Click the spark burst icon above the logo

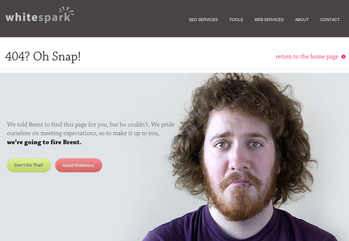pos(66,11)
